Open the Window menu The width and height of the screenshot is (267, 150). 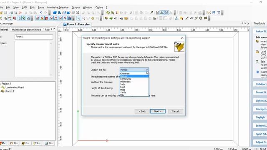[x=87, y=7]
